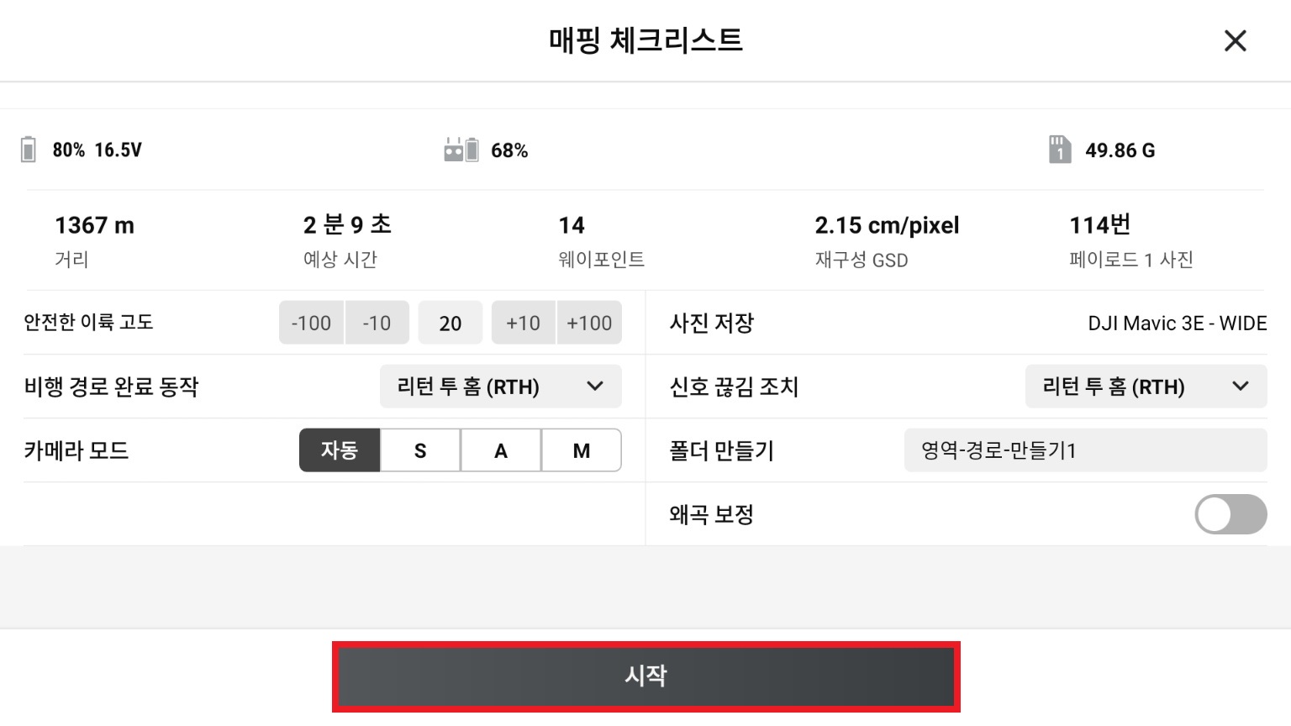Click the SD card storage icon
This screenshot has height=726, width=1291.
coord(1060,150)
